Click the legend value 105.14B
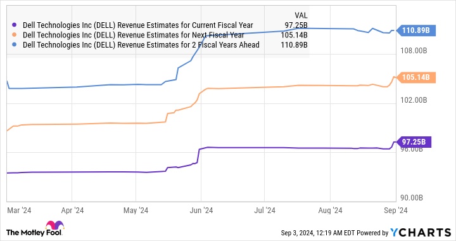The width and height of the screenshot is (456, 241). [x=294, y=35]
